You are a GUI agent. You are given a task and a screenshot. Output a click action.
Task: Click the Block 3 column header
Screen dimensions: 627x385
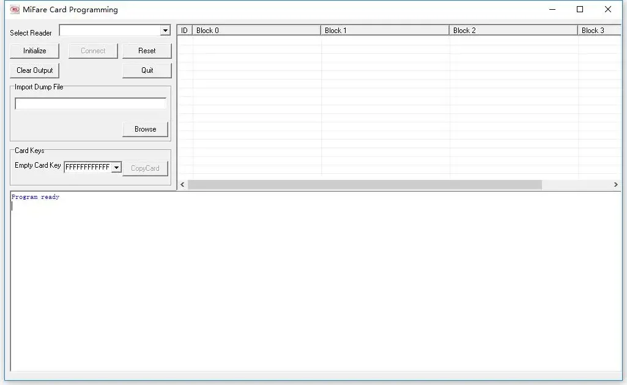(599, 31)
